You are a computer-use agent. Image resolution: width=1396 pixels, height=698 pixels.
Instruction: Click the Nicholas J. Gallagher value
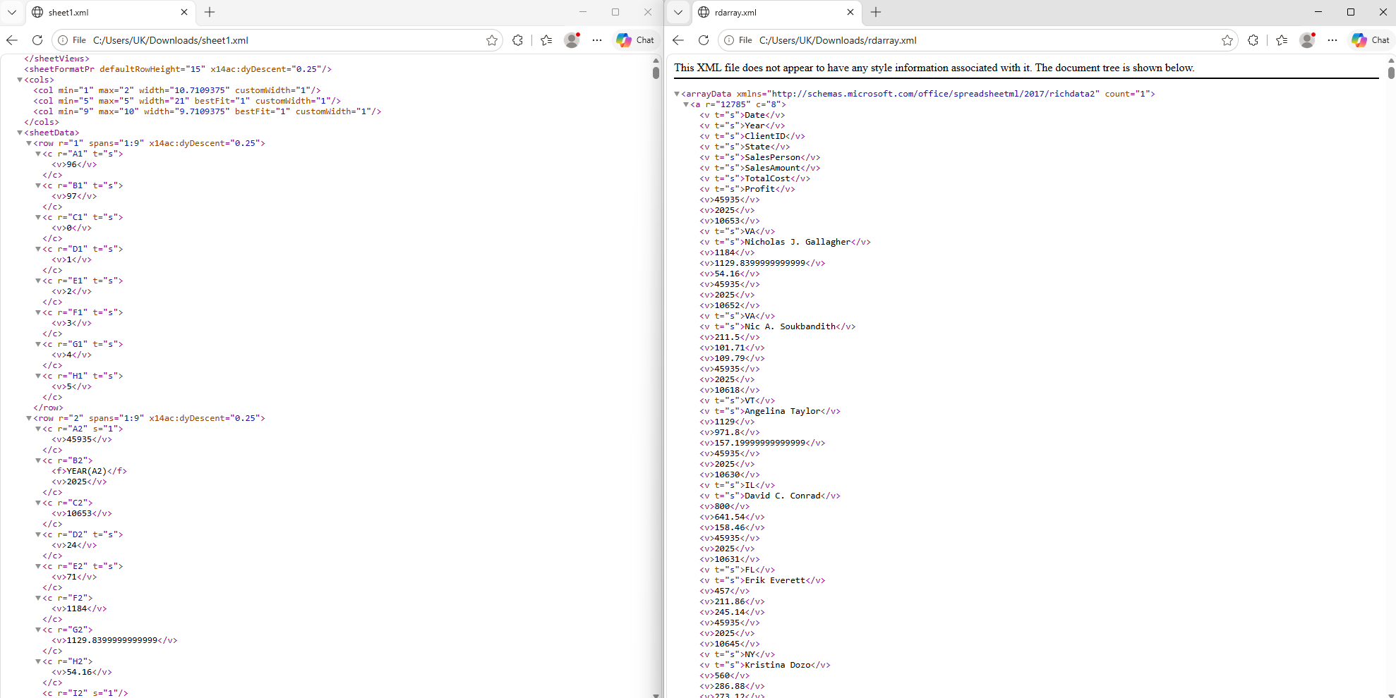tap(798, 242)
